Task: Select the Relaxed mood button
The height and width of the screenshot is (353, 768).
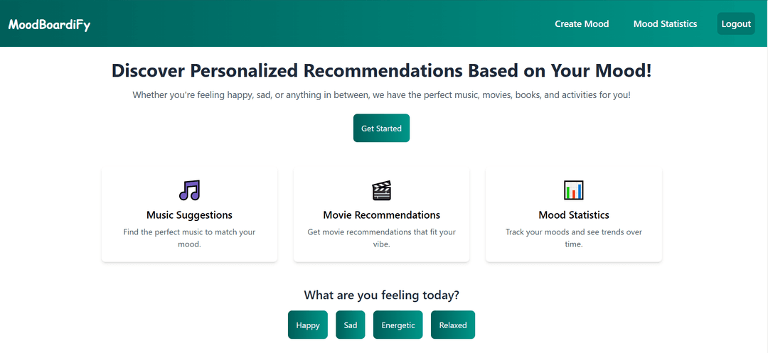Action: click(453, 325)
